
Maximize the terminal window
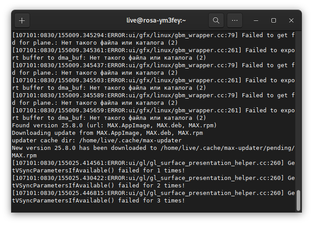274,20
